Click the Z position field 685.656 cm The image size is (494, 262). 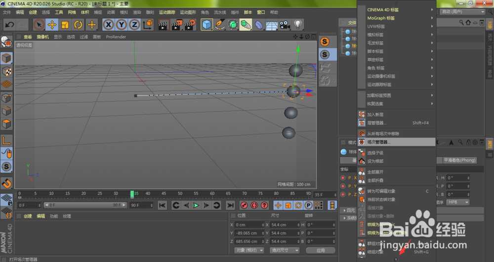(249, 242)
